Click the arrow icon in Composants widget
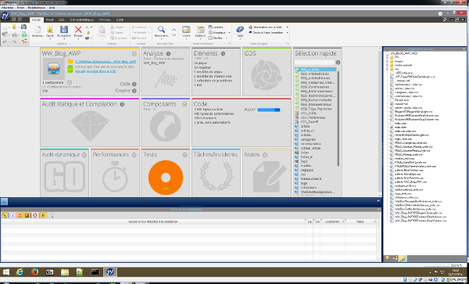This screenshot has width=469, height=284. (166, 126)
